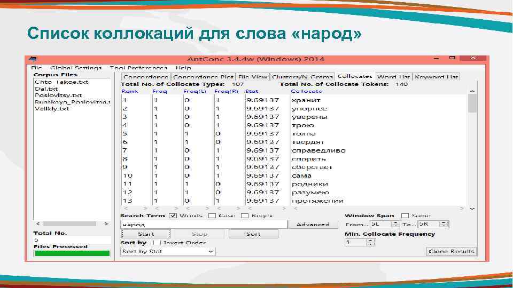513x288 pixels.
Task: Click the search term field containing народ
Action: 204,225
